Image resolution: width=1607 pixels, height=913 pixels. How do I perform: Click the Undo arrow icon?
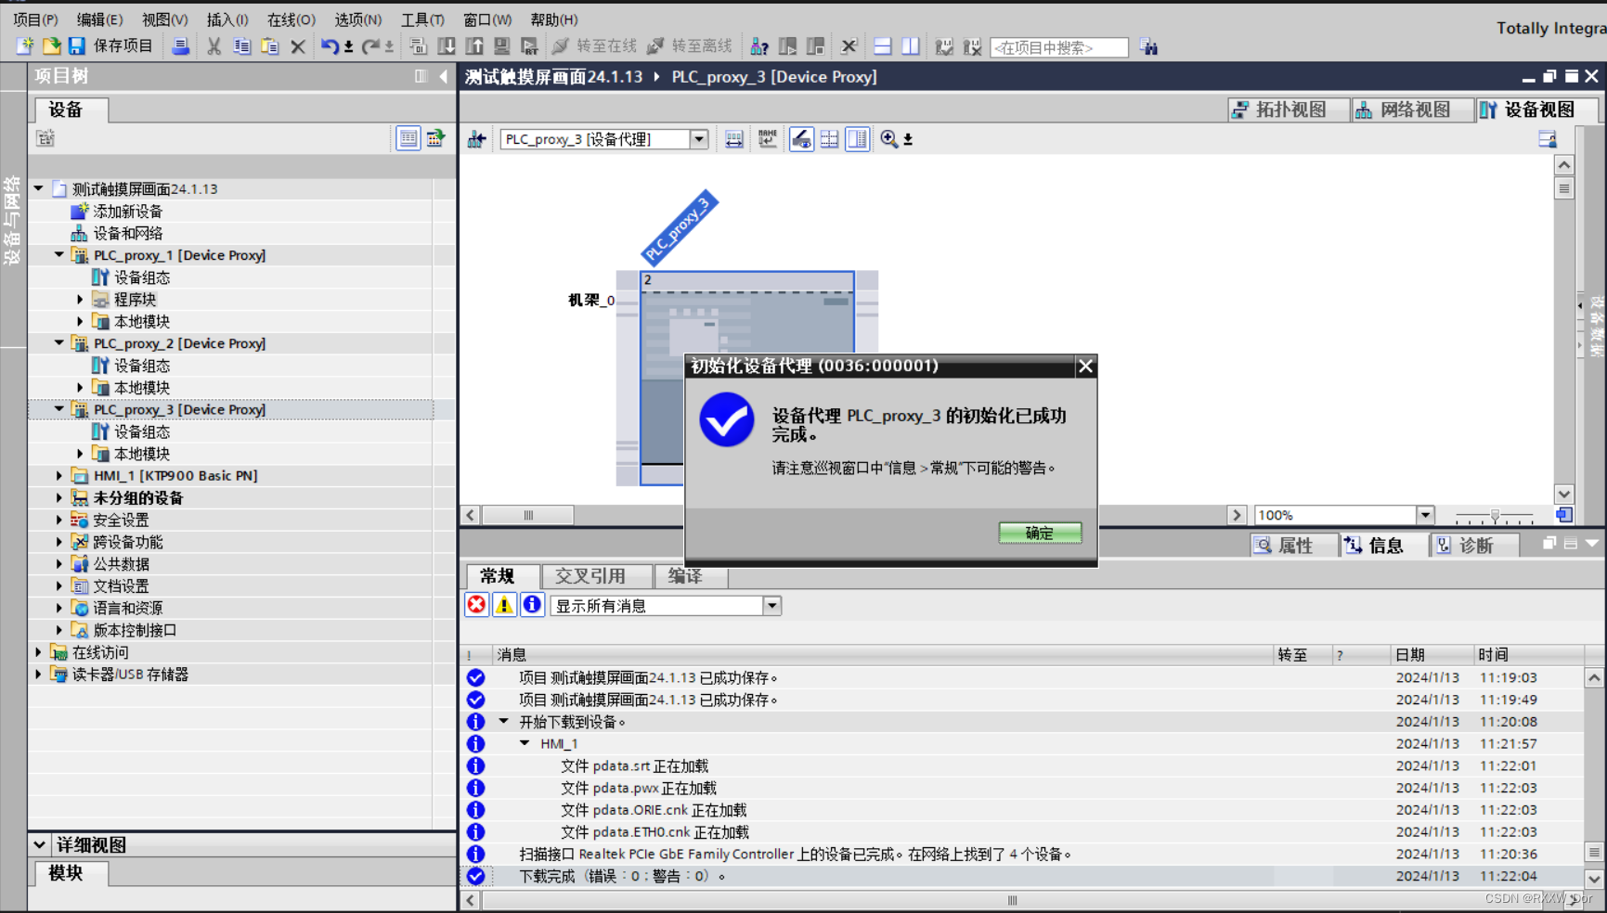point(330,46)
